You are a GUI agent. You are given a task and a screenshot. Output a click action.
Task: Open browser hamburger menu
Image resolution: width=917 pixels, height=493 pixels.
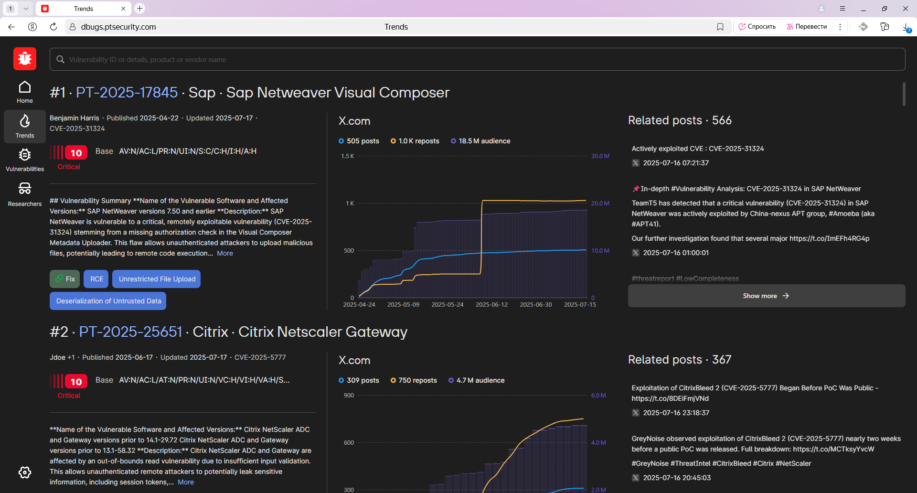tap(842, 9)
